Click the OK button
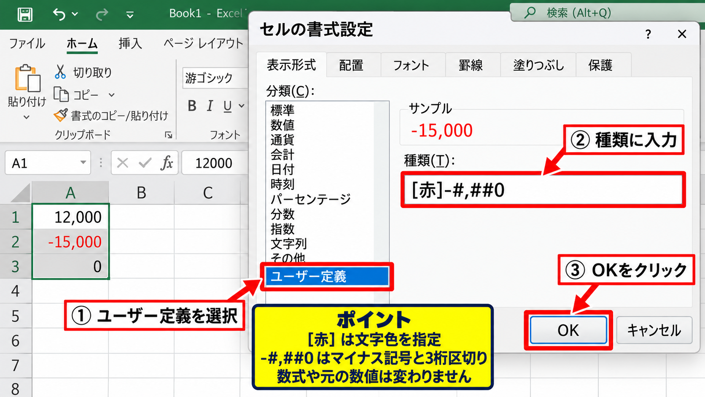 [x=568, y=330]
